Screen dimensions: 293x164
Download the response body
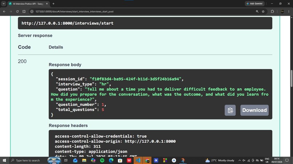click(254, 110)
